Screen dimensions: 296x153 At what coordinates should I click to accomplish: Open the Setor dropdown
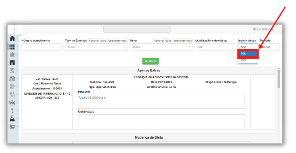[161, 47]
